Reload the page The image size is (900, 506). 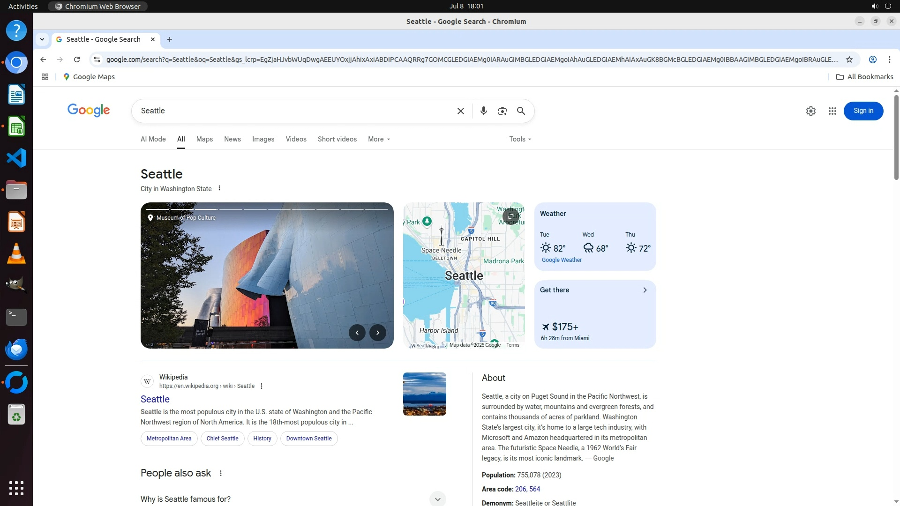[x=77, y=60]
